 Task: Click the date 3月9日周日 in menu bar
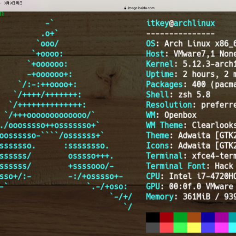pyautogui.click(x=13, y=3)
